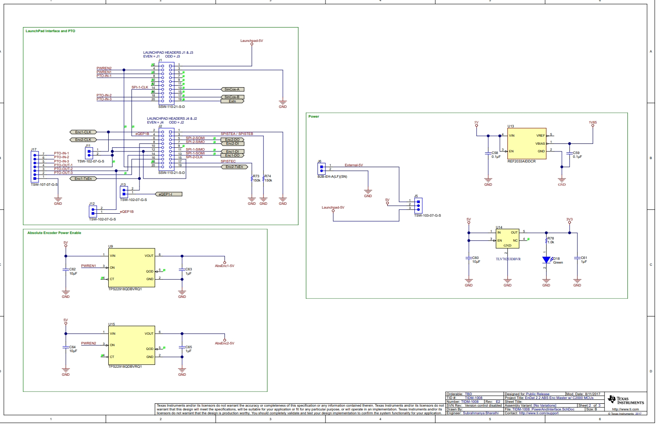This screenshot has height=424, width=657.
Task: Select the U9 TPS22918QDBVRQ1 load switch
Action: coord(131,267)
